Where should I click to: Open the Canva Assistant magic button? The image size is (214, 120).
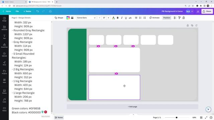coord(208,109)
